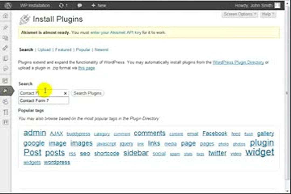Open the + New menu
This screenshot has width=291, height=194.
[x=99, y=6]
